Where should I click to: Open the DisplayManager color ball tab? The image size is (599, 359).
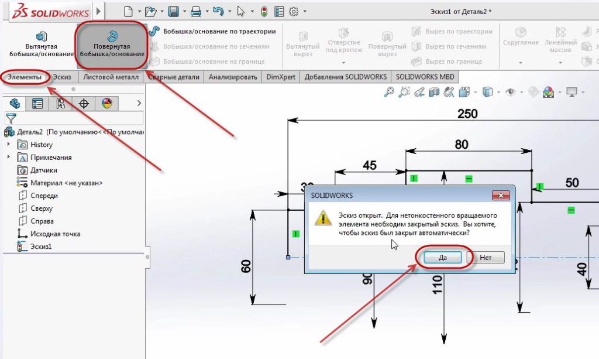click(107, 103)
